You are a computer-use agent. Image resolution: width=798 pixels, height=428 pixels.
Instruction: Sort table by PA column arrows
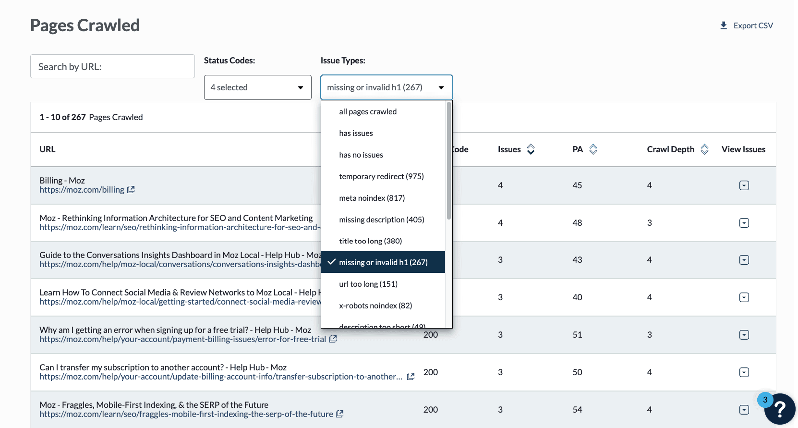593,149
